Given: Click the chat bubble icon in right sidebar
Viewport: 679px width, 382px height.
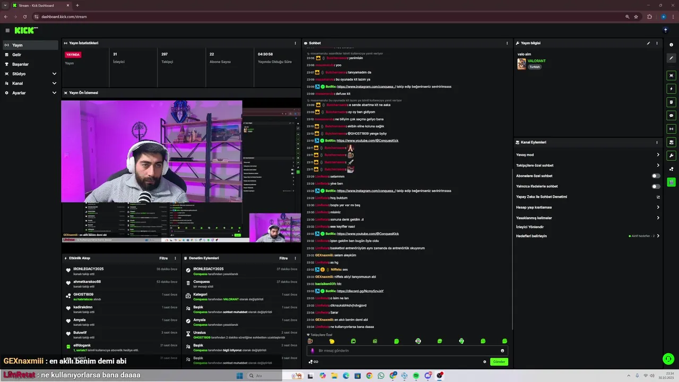Looking at the screenshot, I should 672,115.
